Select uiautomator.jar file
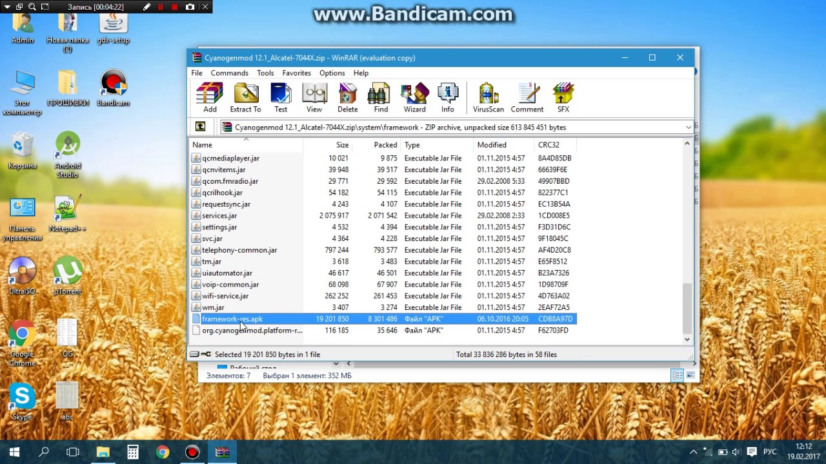Viewport: 826px width, 464px height. tap(383, 273)
